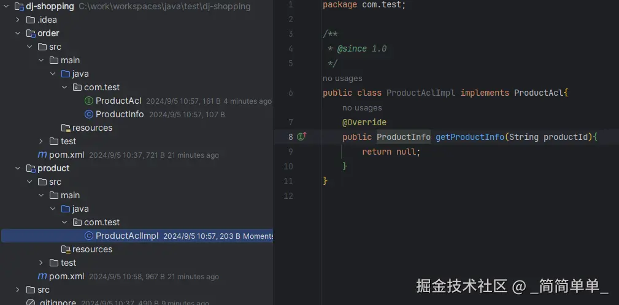The image size is (619, 305).
Task: Collapse java folder under product module
Action: pyautogui.click(x=53, y=209)
